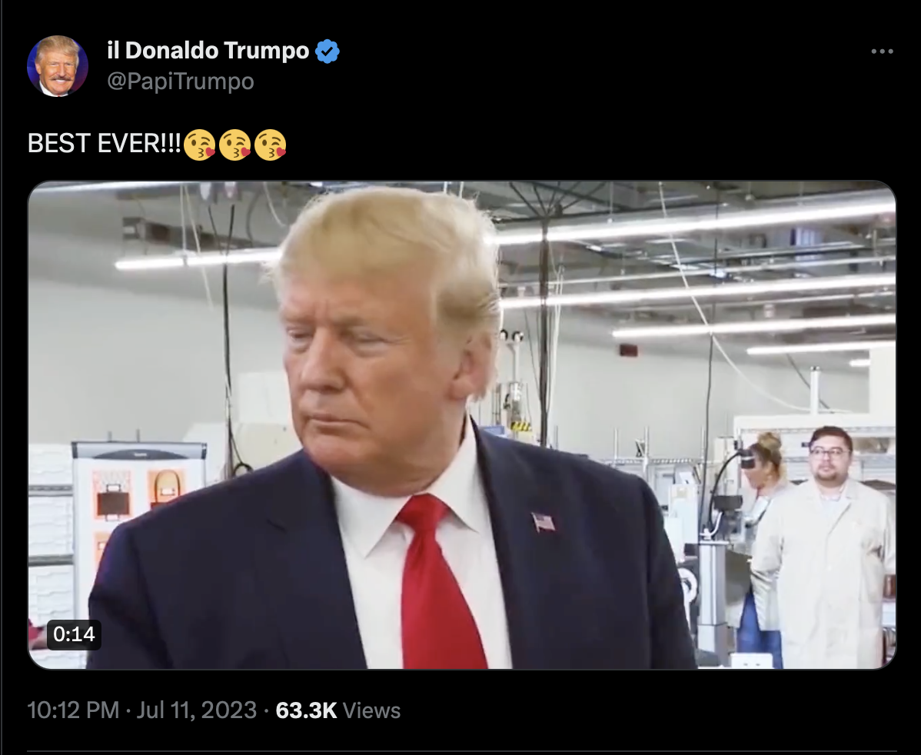Select the BEST EVER!!! tweet text
This screenshot has height=755, width=921.
coord(105,143)
